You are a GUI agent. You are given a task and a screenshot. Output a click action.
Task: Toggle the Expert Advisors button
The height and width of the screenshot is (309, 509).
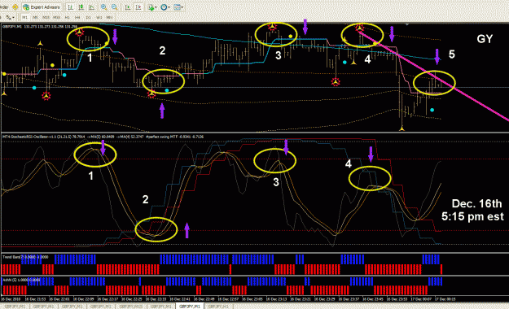(x=42, y=7)
